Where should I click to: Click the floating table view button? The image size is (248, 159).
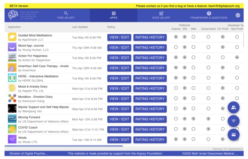233,134
